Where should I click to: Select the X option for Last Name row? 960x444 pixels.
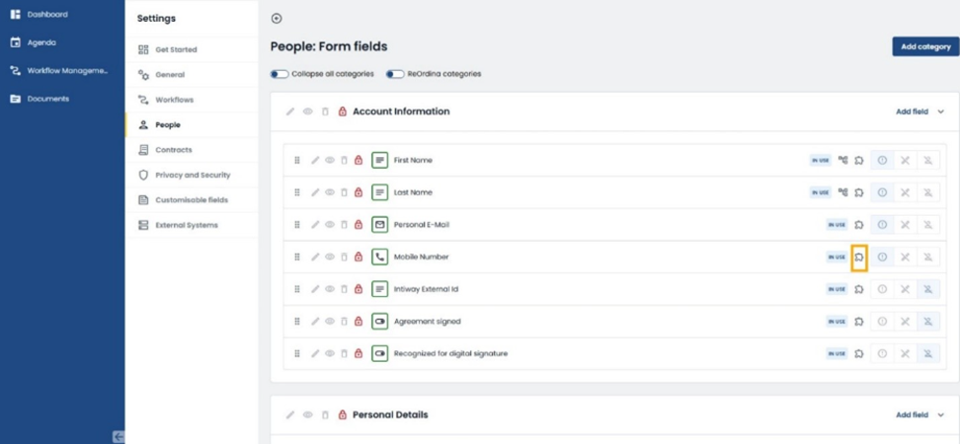[905, 192]
